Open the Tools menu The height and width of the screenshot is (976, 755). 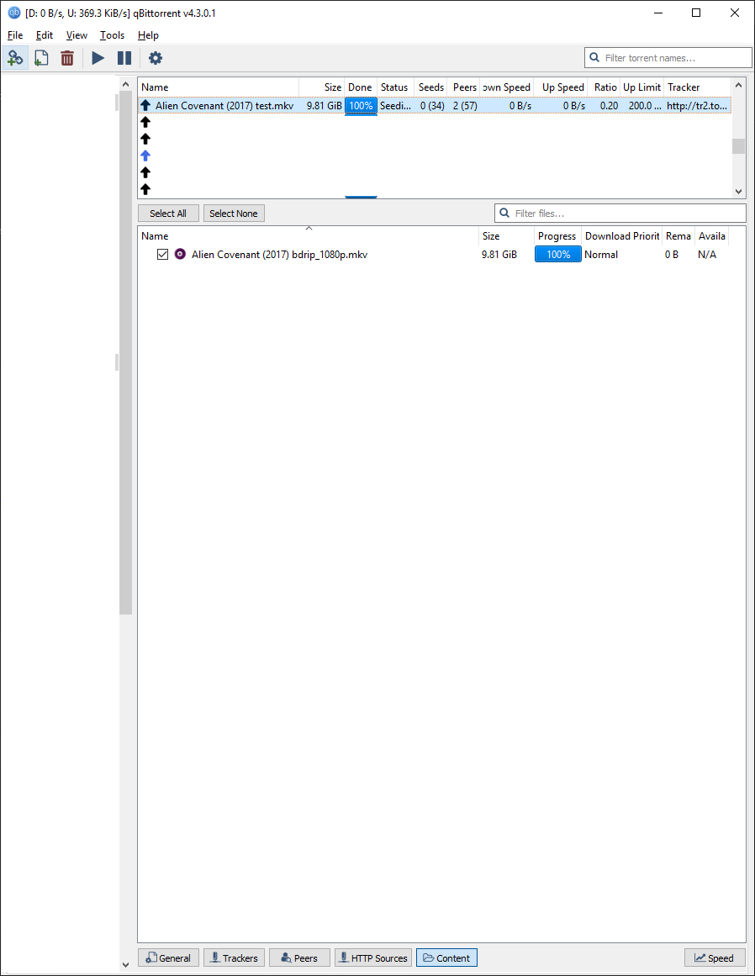click(x=112, y=35)
